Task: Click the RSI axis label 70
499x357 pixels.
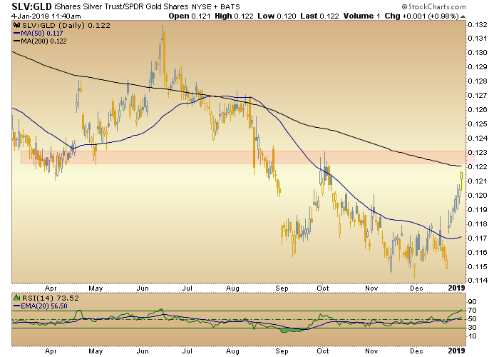Action: (x=472, y=311)
